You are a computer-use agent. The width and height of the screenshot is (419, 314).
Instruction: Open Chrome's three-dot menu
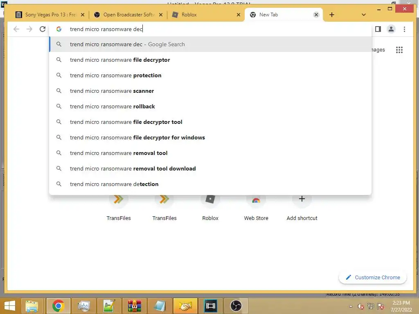(x=404, y=29)
